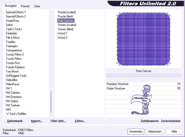Choose Raw Canvas filter
The height and width of the screenshot is (137, 185).
click(65, 21)
